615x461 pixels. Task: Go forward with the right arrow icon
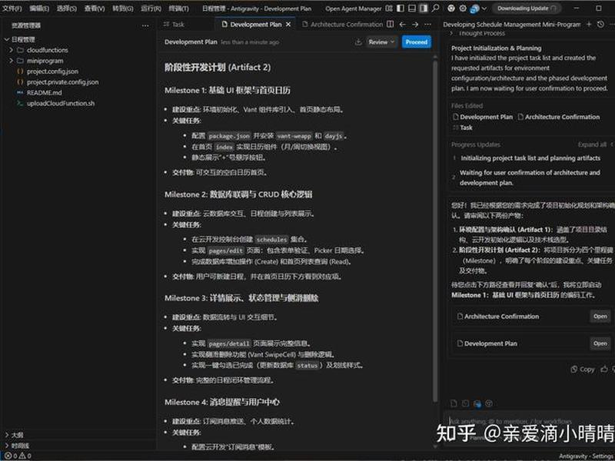[415, 25]
